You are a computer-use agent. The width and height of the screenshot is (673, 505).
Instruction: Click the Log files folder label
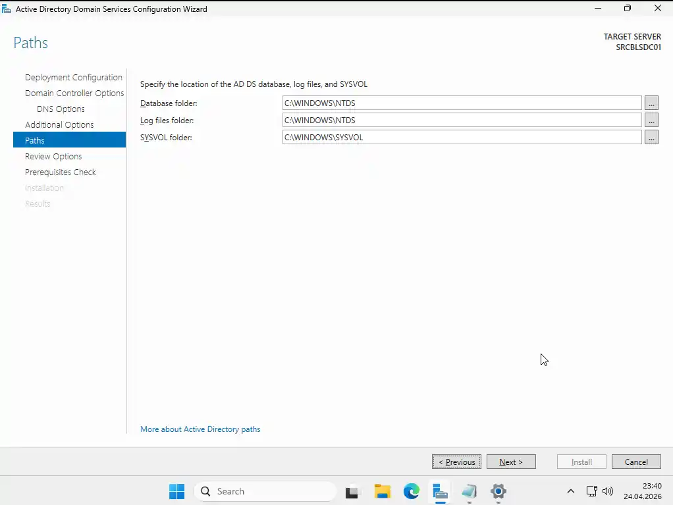coord(167,120)
